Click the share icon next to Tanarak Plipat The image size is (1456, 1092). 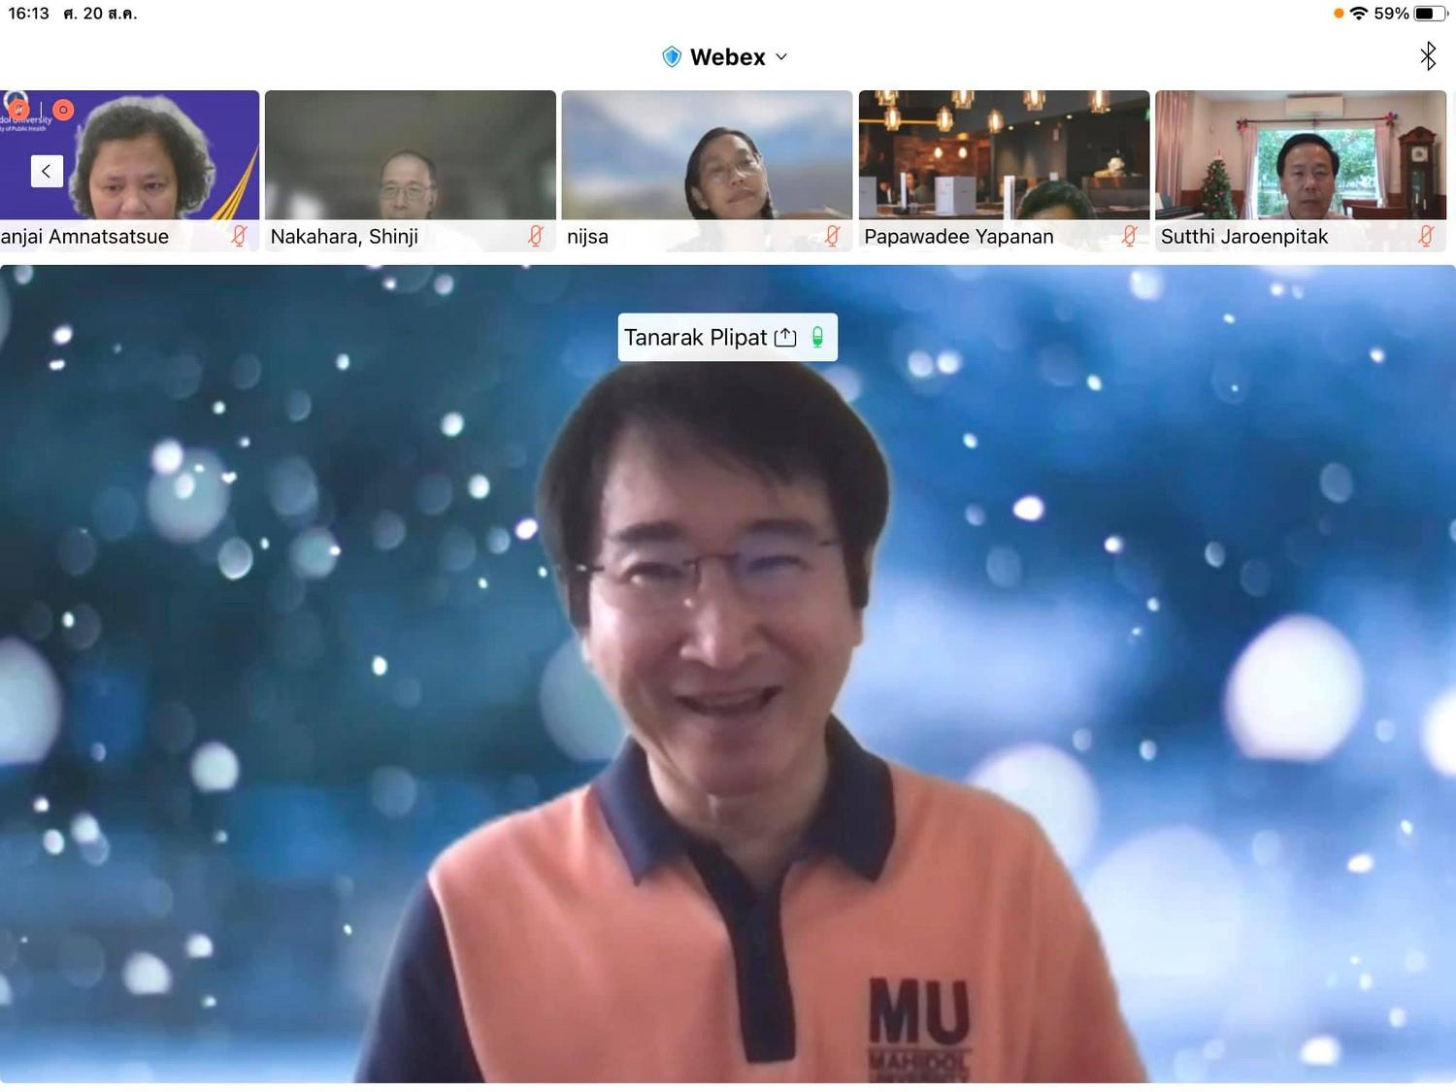pyautogui.click(x=785, y=337)
